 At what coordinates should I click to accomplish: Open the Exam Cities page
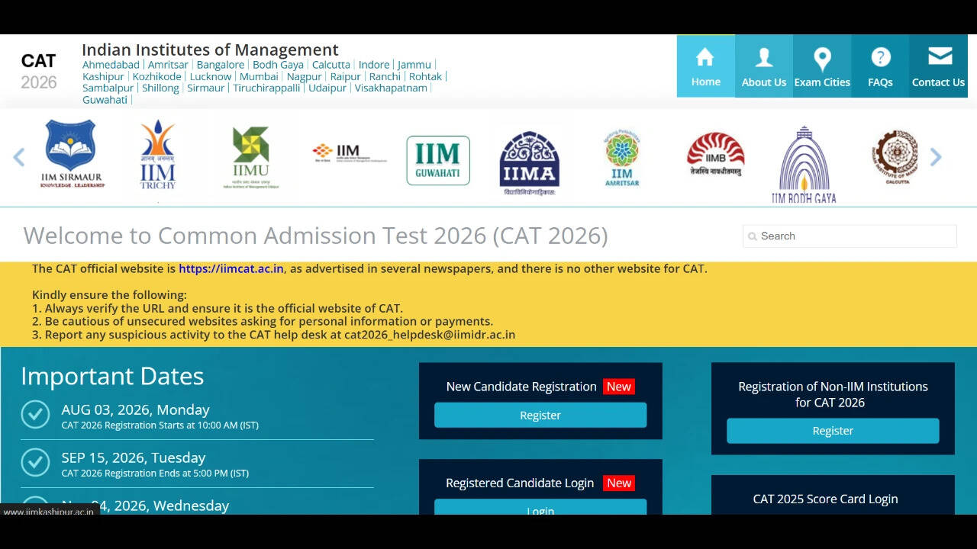pos(822,66)
